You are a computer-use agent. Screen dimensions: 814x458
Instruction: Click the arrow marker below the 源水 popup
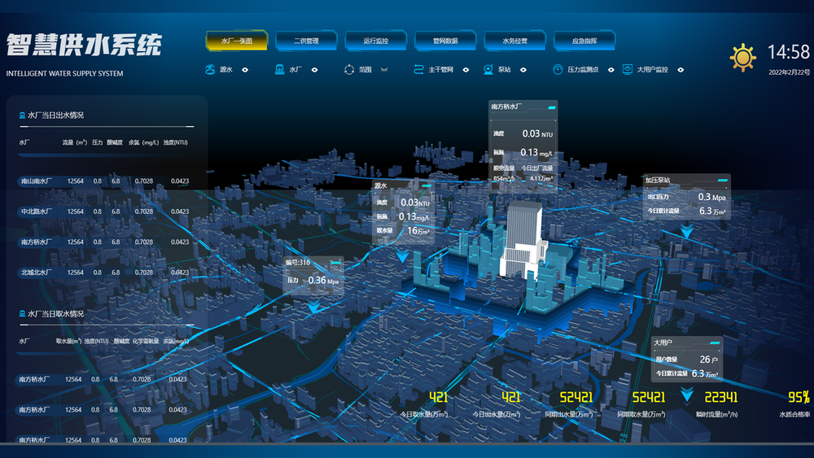click(x=402, y=257)
